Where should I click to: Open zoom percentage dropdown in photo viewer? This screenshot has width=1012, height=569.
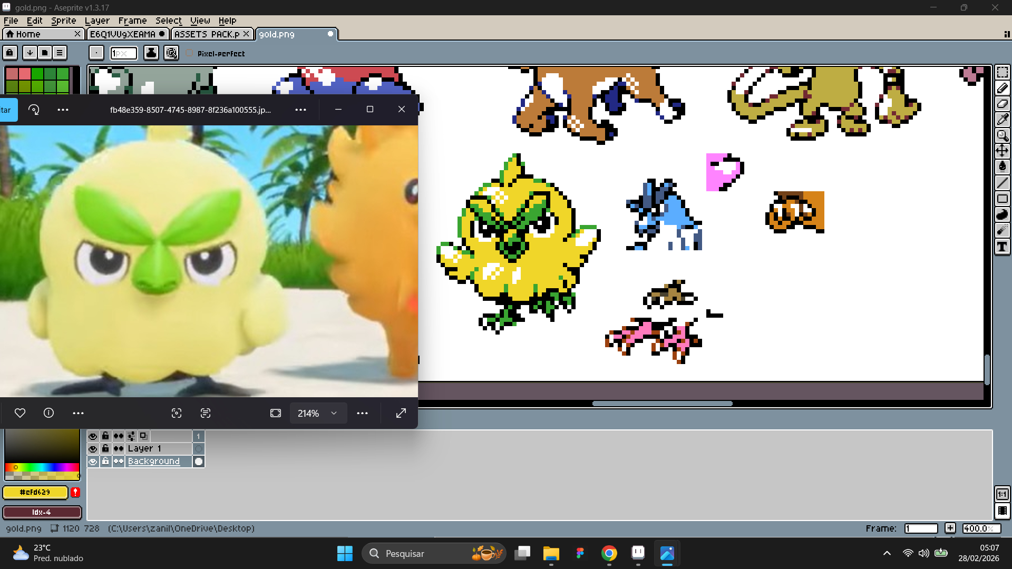(x=334, y=413)
